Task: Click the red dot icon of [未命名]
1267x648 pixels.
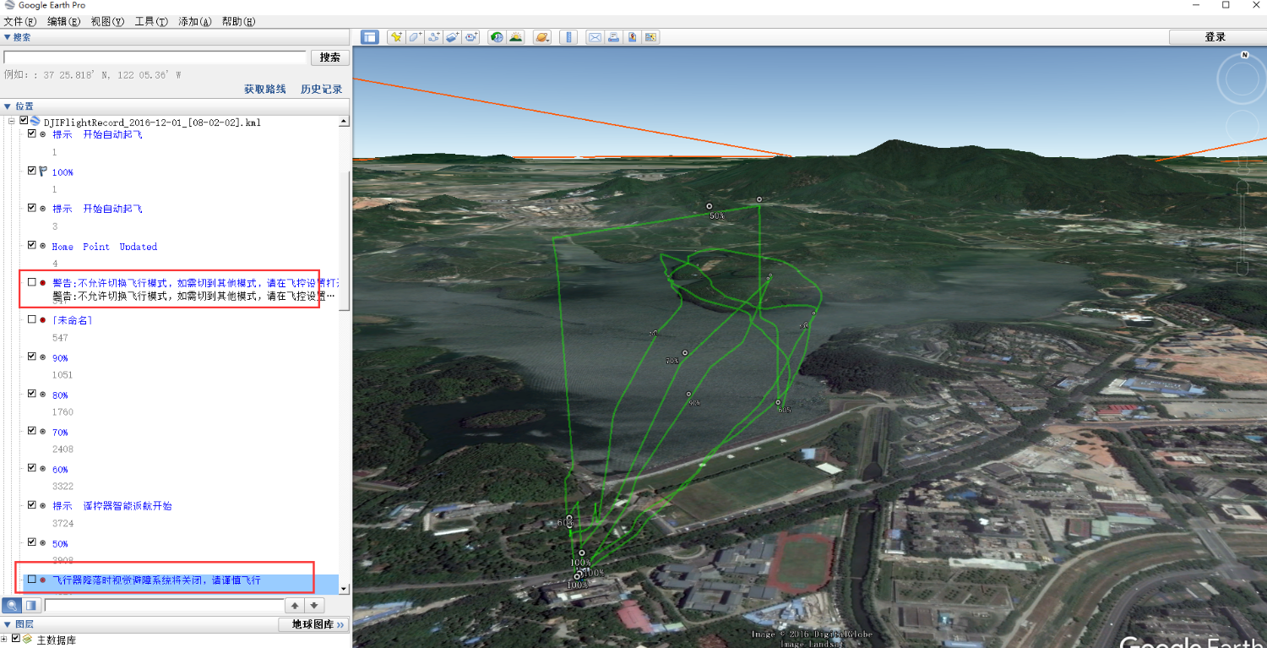Action: coord(42,320)
